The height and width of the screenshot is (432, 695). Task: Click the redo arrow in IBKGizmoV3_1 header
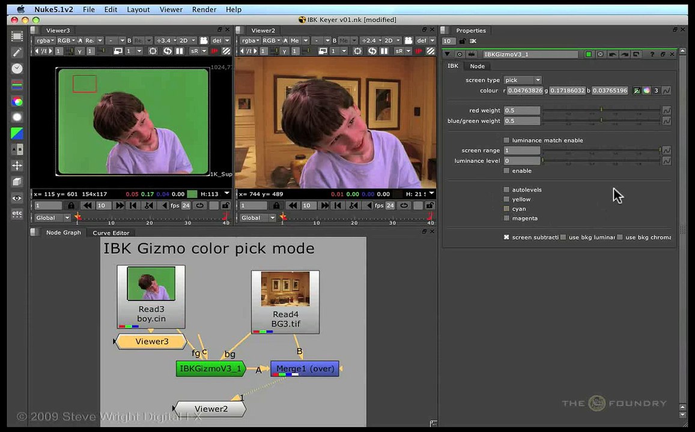624,54
